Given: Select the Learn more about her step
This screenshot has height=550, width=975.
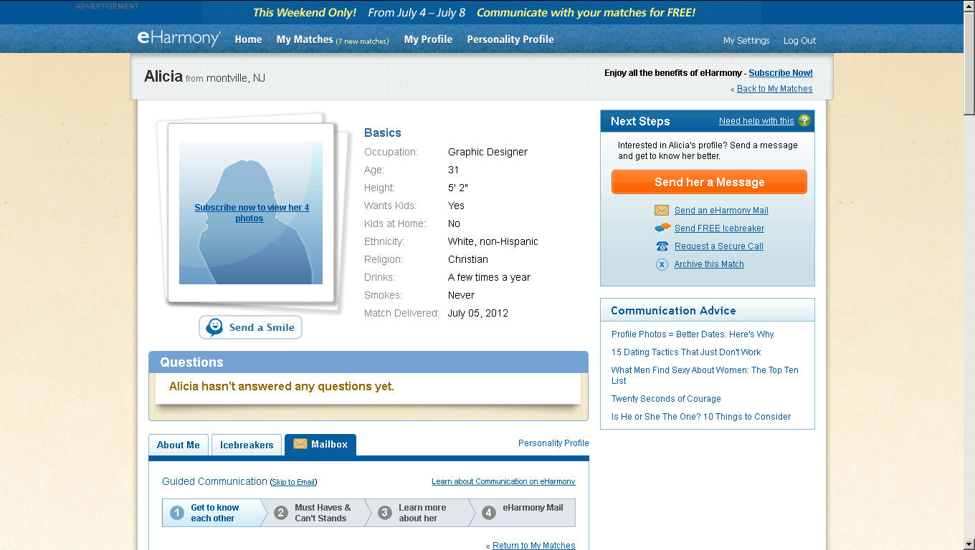Looking at the screenshot, I should (419, 513).
